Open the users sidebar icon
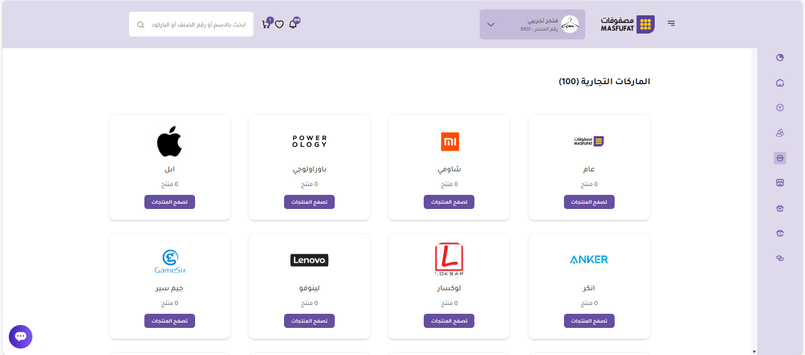This screenshot has width=805, height=355. 780,133
